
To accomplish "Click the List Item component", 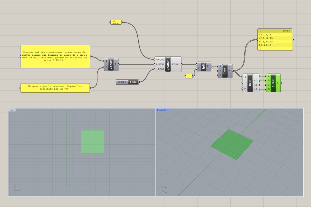I will [250, 83].
